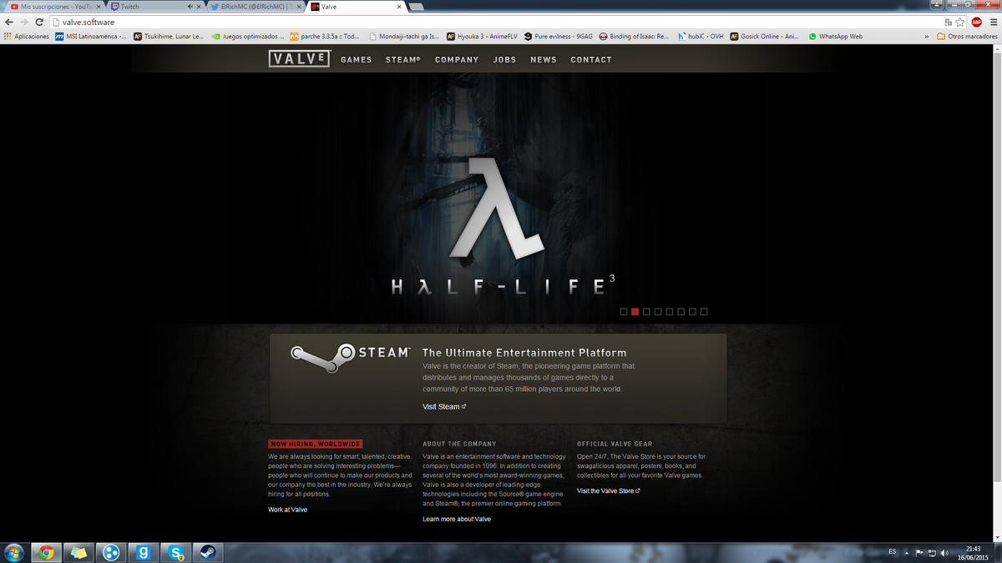Select the first carousel slide indicator
This screenshot has width=1002, height=563.
(x=624, y=312)
